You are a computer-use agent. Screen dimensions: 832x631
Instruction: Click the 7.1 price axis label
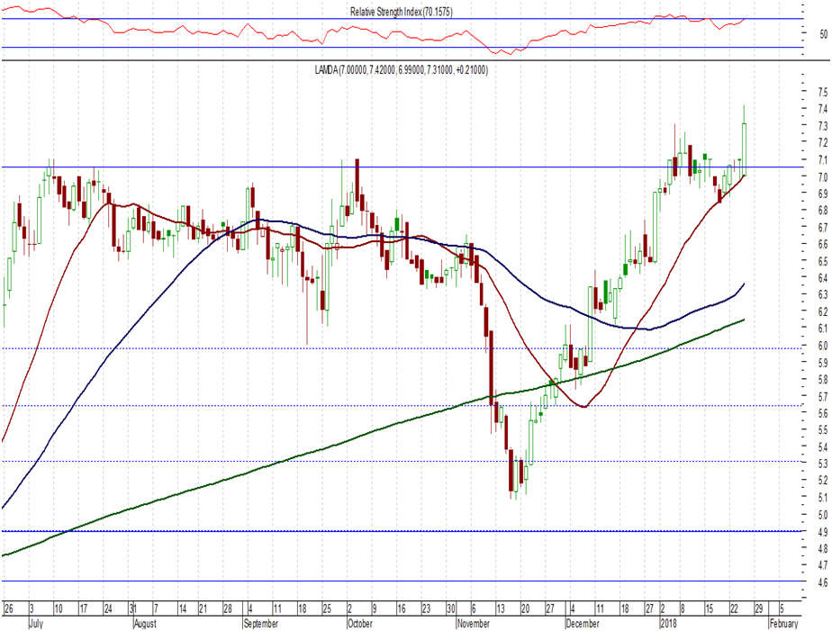822,159
